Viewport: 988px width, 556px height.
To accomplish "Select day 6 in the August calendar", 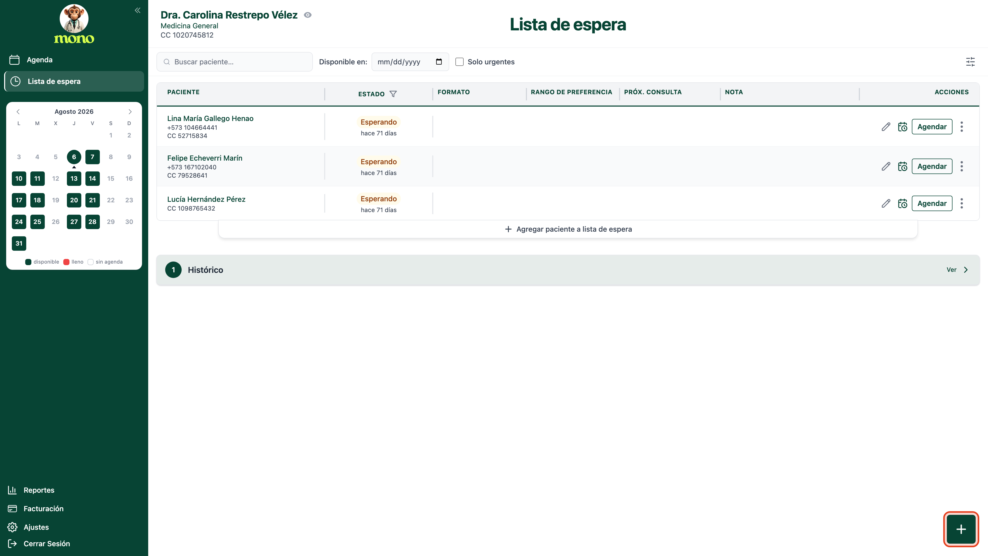I will coord(74,157).
